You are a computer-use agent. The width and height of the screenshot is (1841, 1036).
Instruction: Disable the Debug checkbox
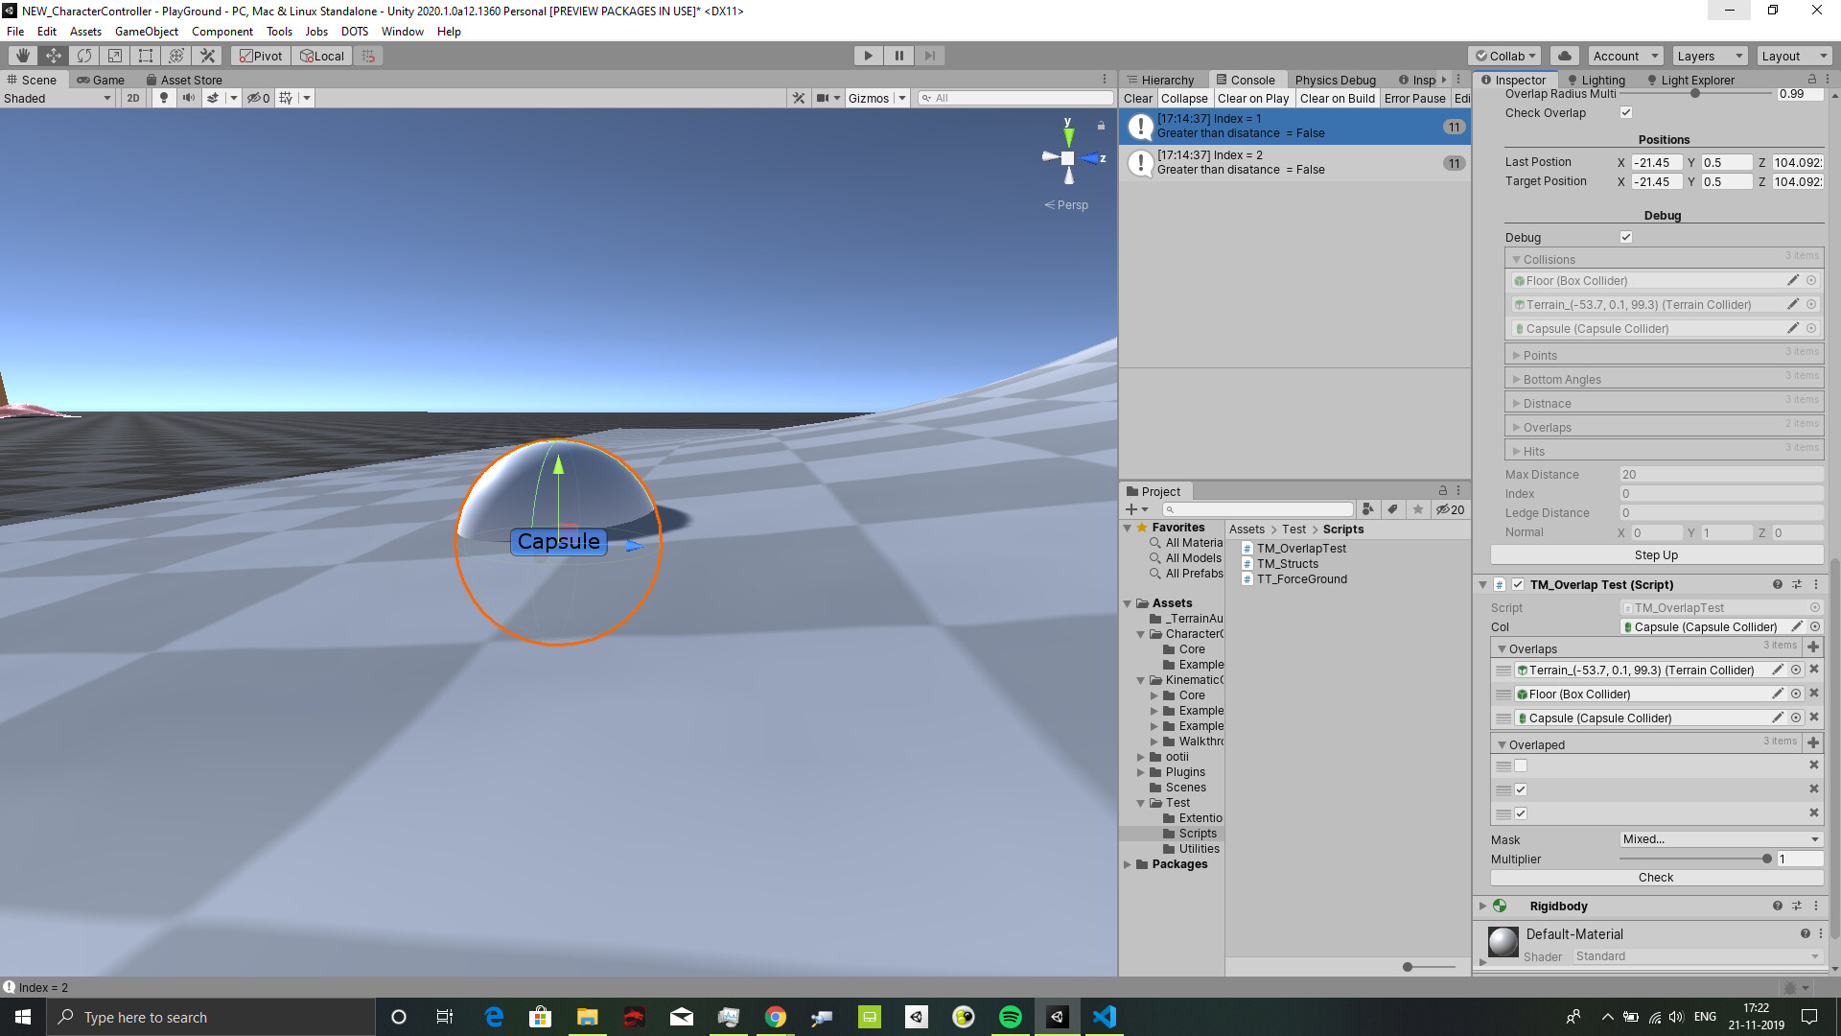[x=1625, y=237]
